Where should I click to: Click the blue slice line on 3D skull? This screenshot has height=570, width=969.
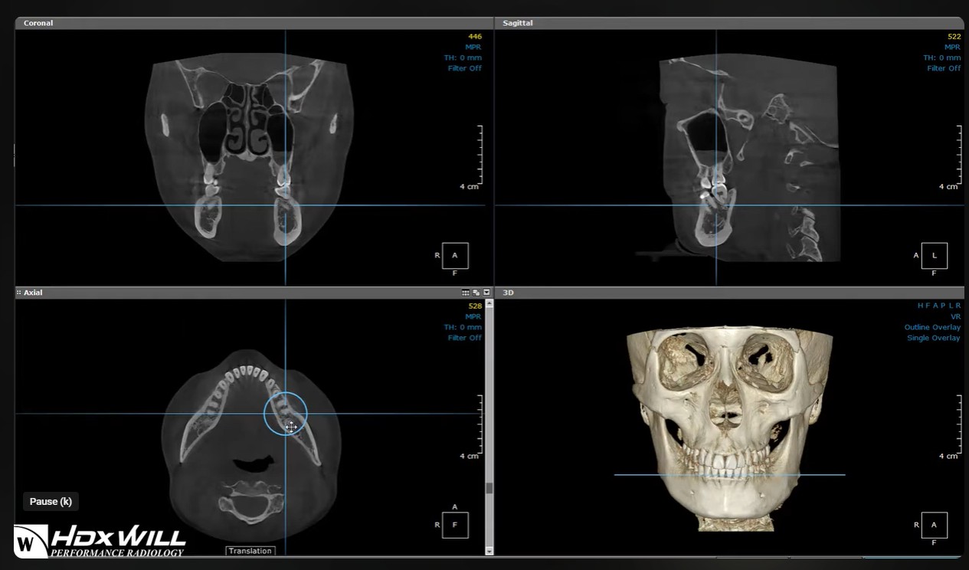click(729, 475)
